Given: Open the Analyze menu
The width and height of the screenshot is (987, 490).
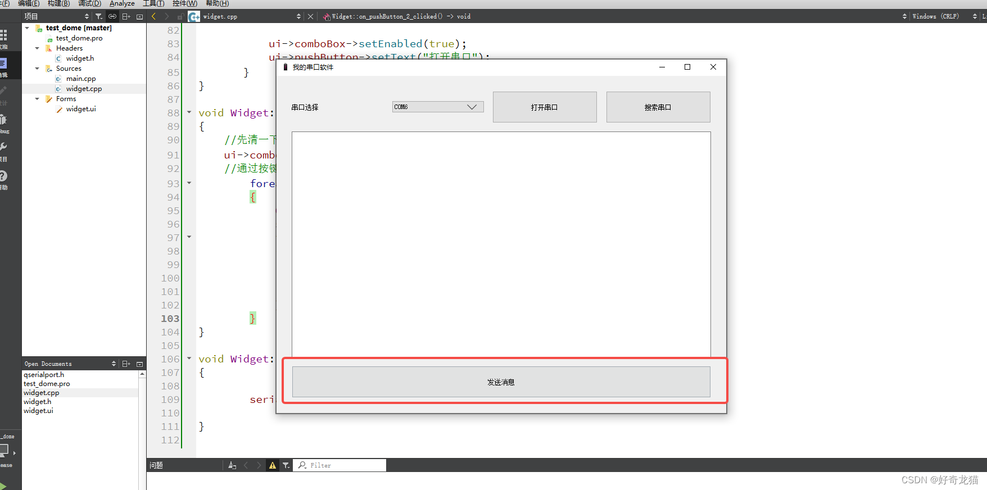Looking at the screenshot, I should click(x=122, y=3).
